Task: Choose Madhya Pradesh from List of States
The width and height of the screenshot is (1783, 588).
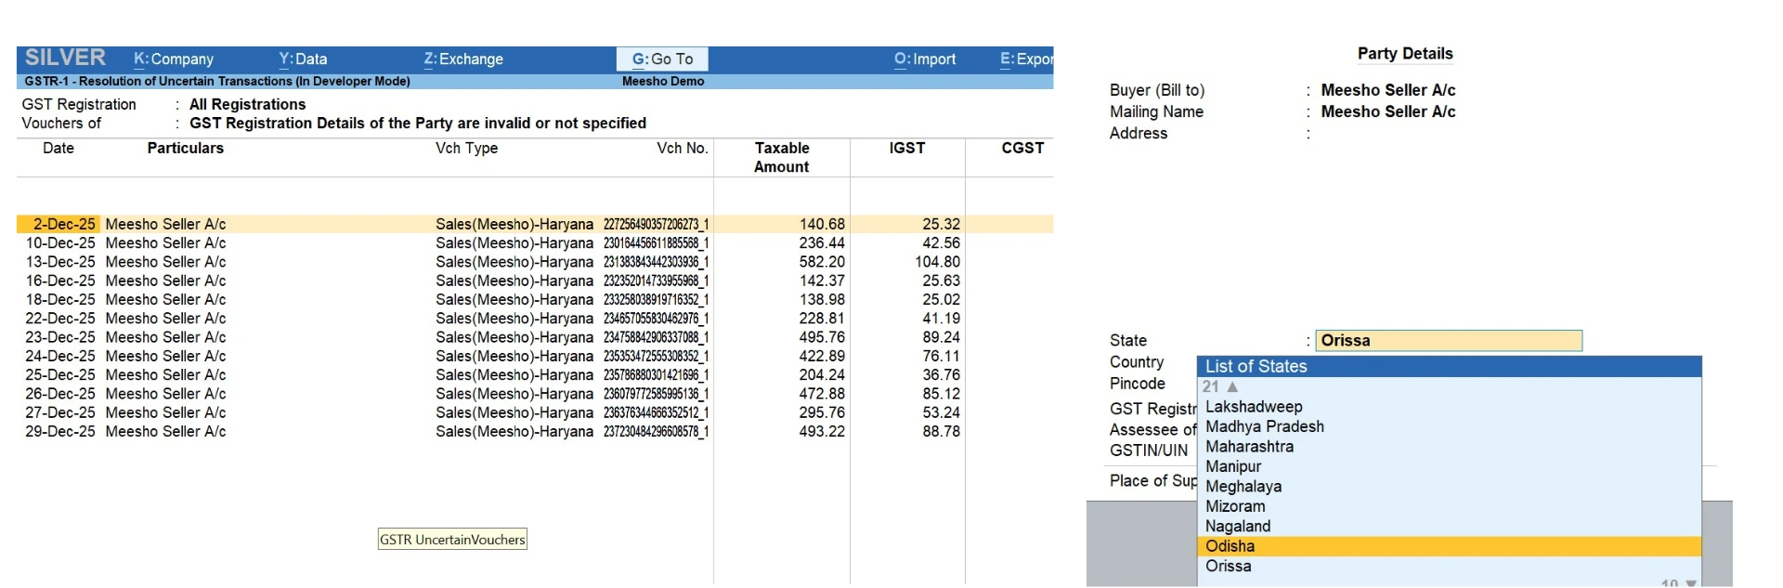Action: pos(1449,426)
